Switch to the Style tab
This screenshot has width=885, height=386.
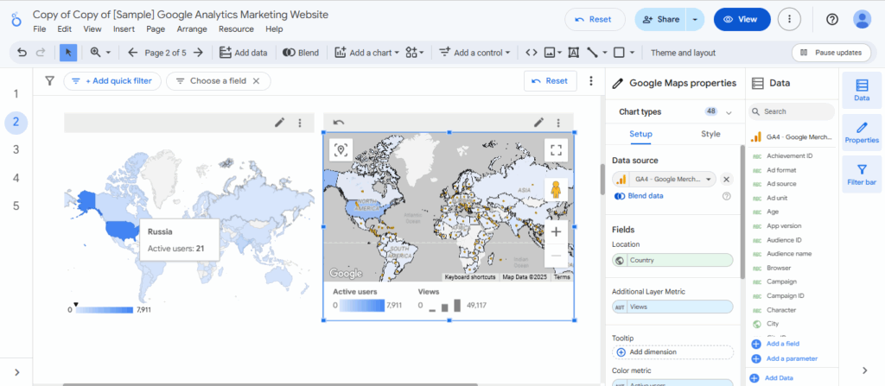[710, 134]
